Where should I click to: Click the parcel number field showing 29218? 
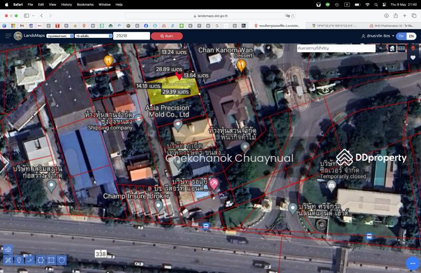click(131, 36)
